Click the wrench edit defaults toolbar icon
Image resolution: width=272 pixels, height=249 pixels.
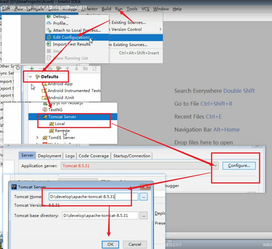pyautogui.click(x=59, y=68)
